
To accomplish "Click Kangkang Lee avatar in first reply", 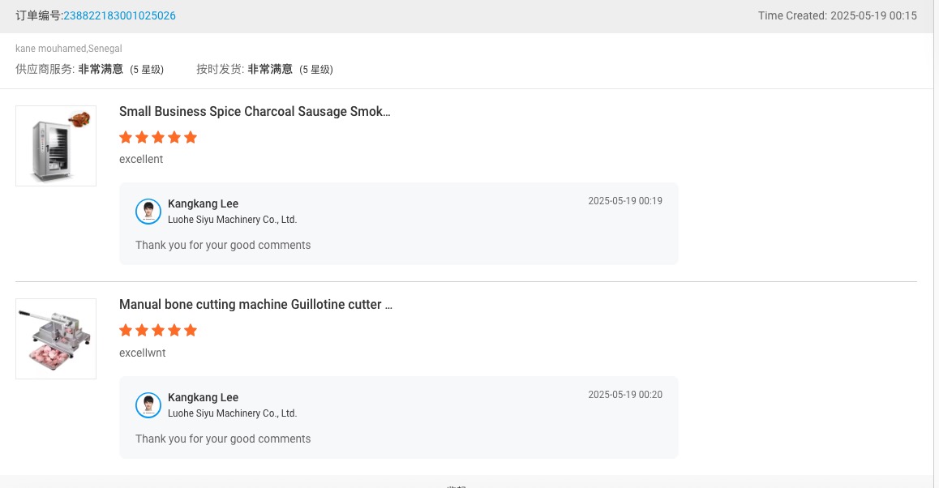I will (x=148, y=212).
